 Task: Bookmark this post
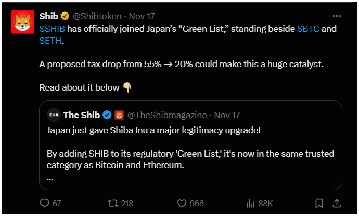319,202
